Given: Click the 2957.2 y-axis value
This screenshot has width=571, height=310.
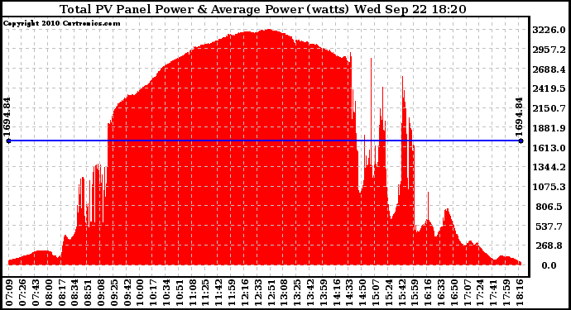Looking at the screenshot, I should [549, 50].
